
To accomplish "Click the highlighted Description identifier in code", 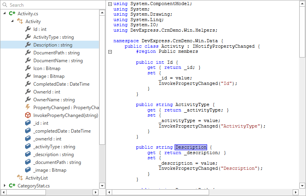I will click(x=191, y=147).
